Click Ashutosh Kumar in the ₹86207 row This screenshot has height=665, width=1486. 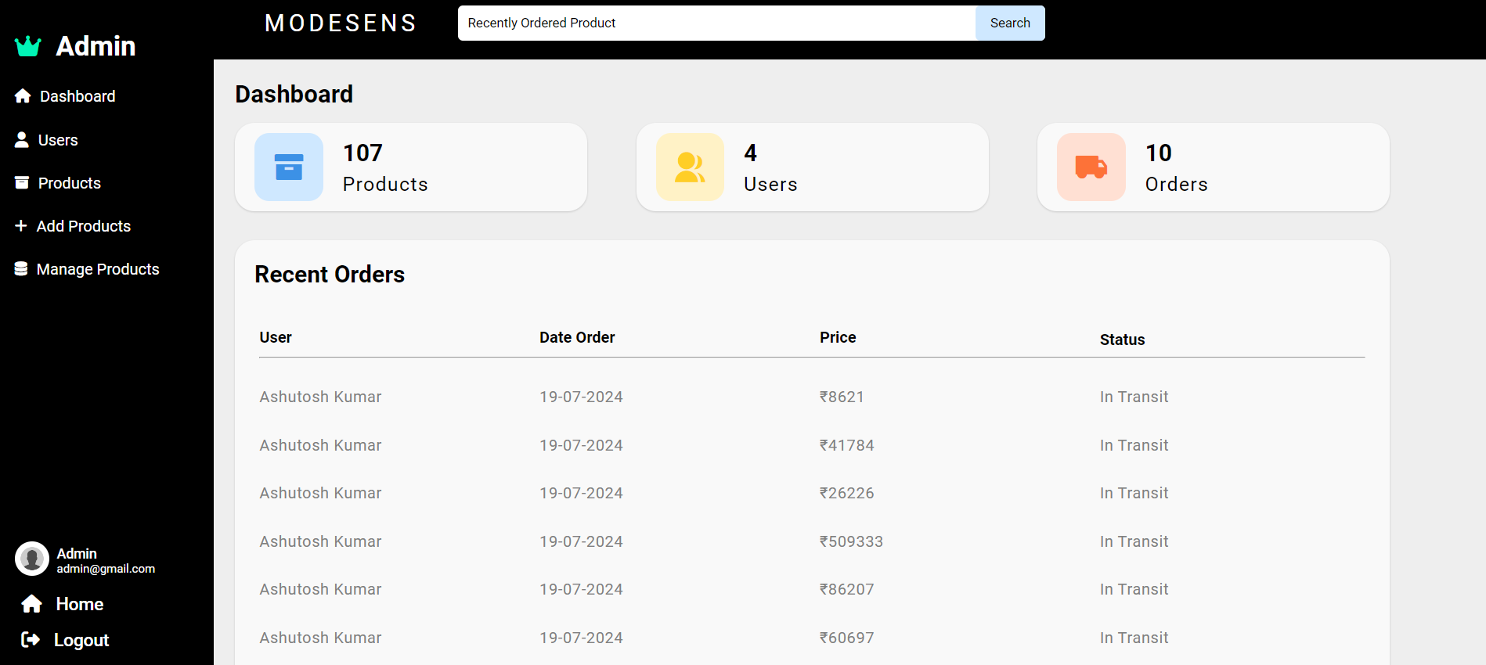coord(320,589)
